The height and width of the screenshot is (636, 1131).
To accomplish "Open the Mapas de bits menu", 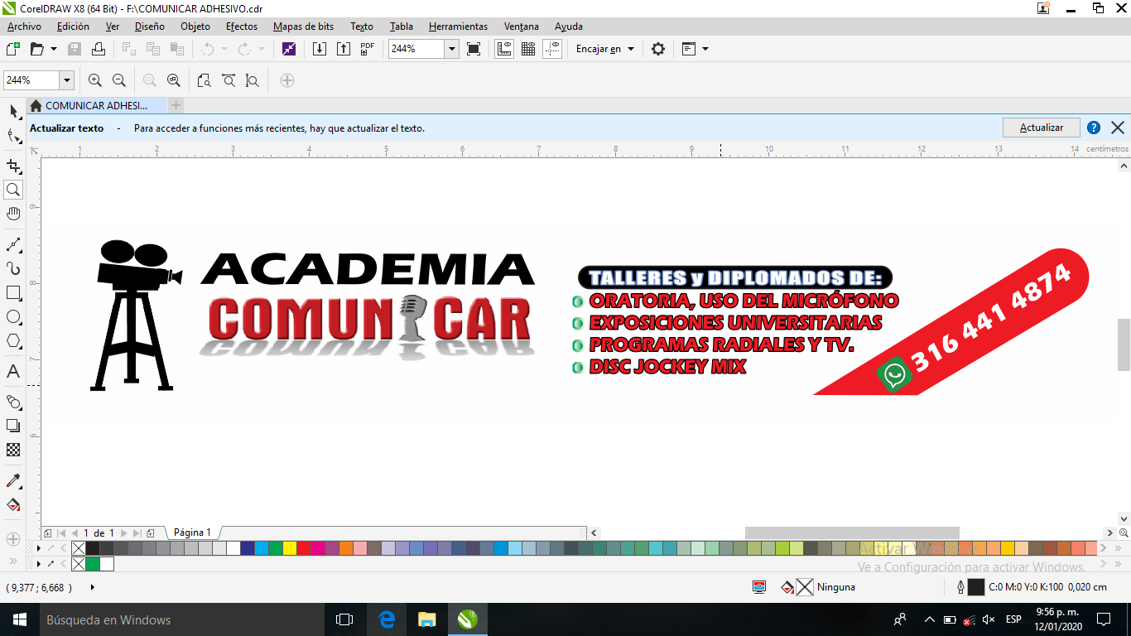I will click(303, 26).
